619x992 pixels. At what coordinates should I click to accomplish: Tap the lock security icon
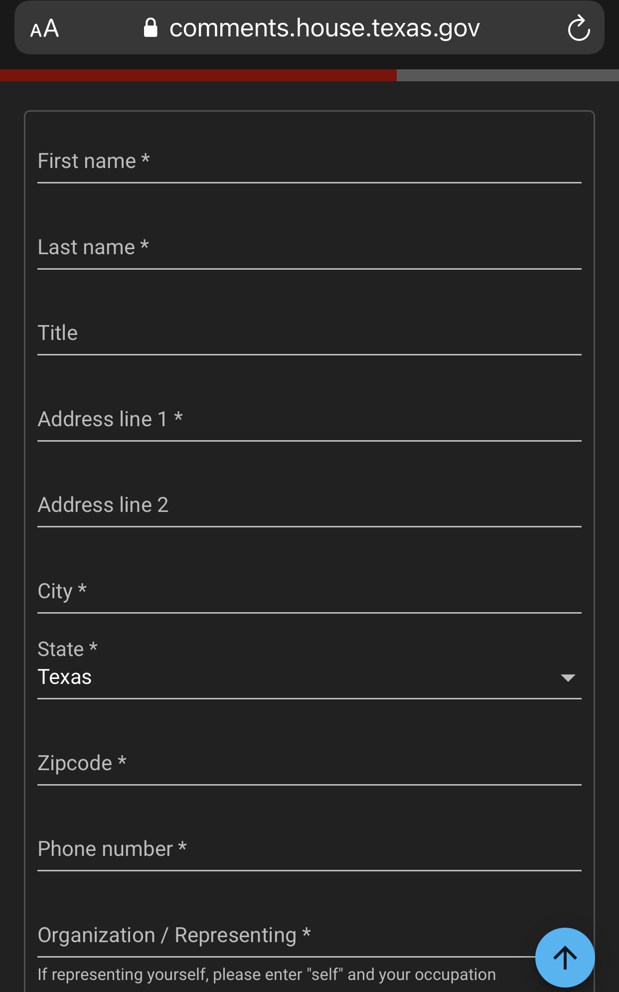point(151,28)
